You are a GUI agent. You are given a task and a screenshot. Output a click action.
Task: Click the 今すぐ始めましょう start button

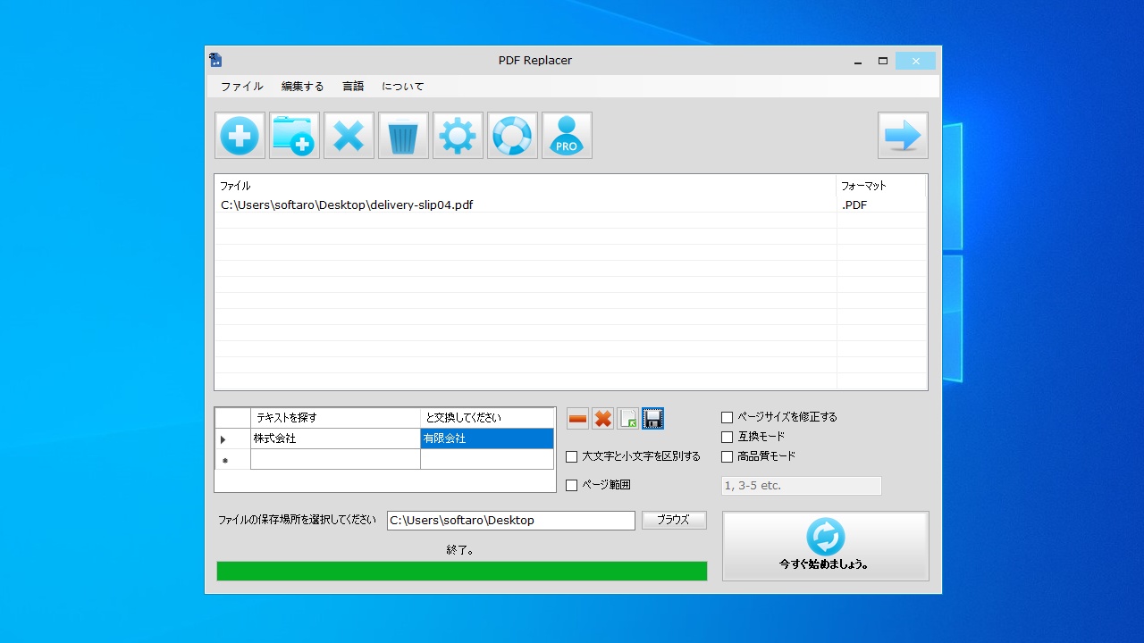pos(825,546)
